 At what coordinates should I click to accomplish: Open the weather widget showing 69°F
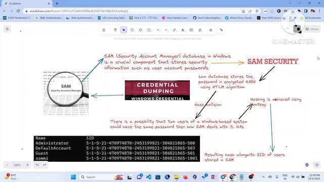coord(11,177)
